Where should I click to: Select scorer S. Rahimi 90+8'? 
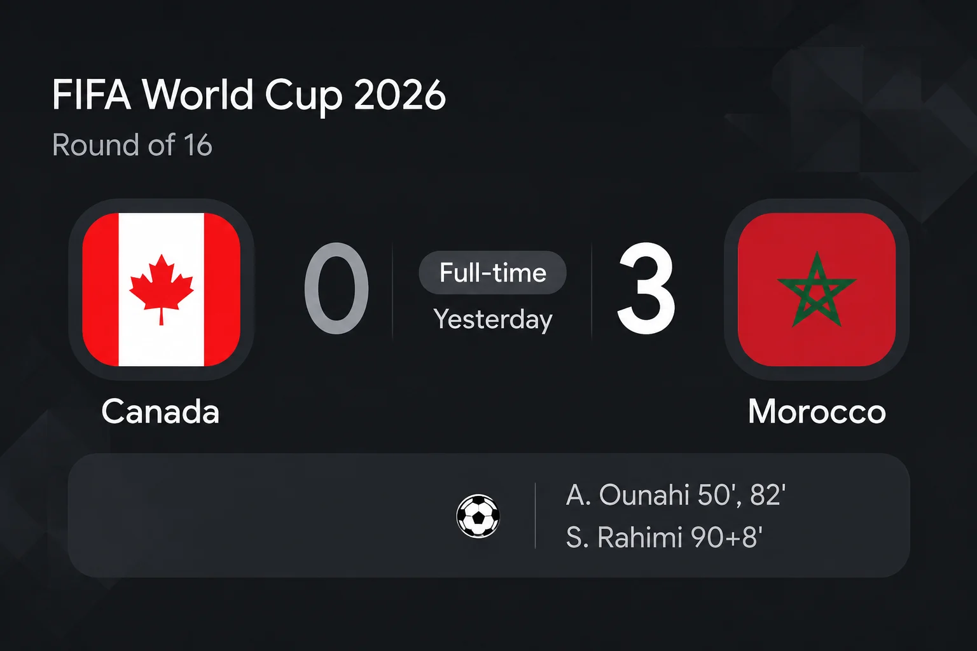[664, 538]
